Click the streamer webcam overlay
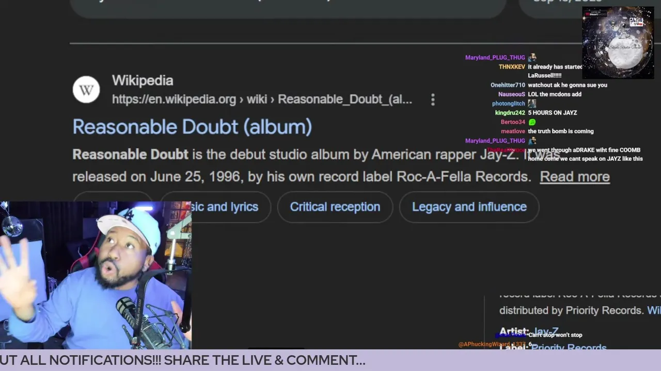Viewport: 661px width, 371px height. click(x=96, y=276)
